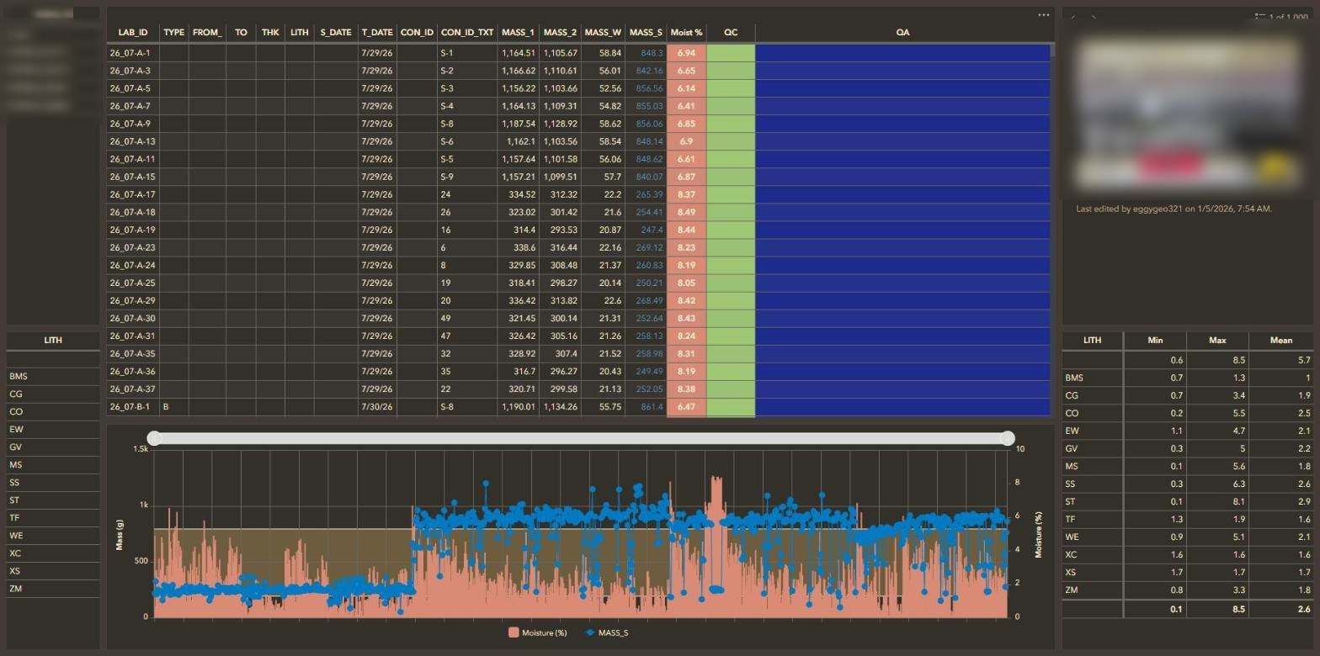Select ZM in the LITH filter list
Viewport: 1320px width, 656px height.
53,589
